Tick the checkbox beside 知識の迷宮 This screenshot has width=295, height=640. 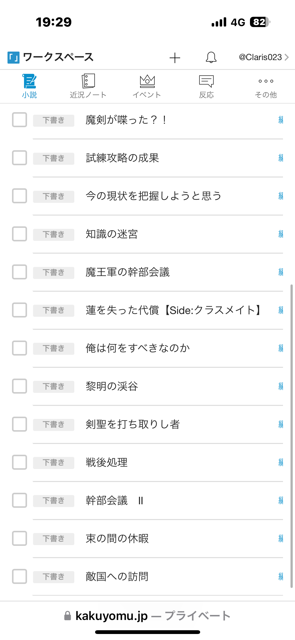tap(20, 234)
